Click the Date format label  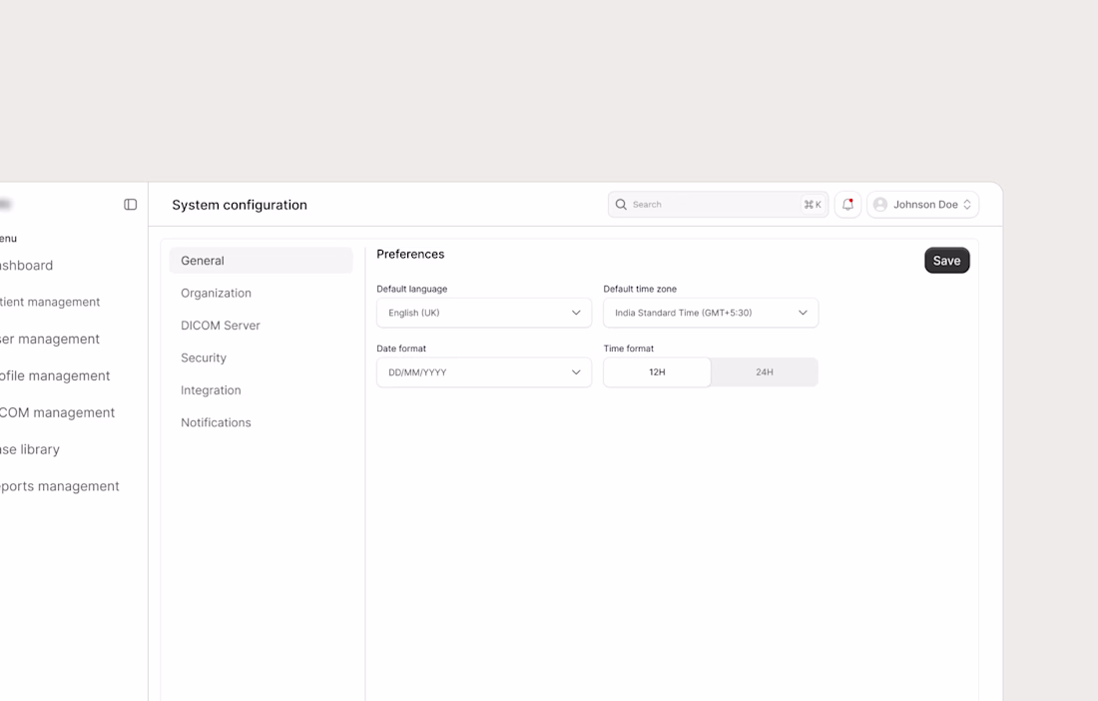pos(401,349)
